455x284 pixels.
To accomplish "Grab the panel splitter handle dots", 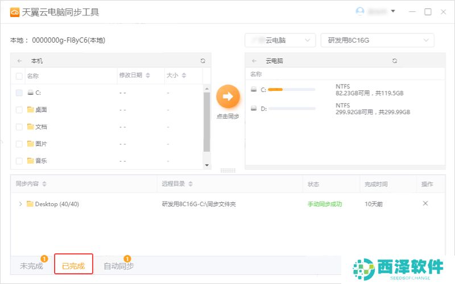I will tap(228, 170).
